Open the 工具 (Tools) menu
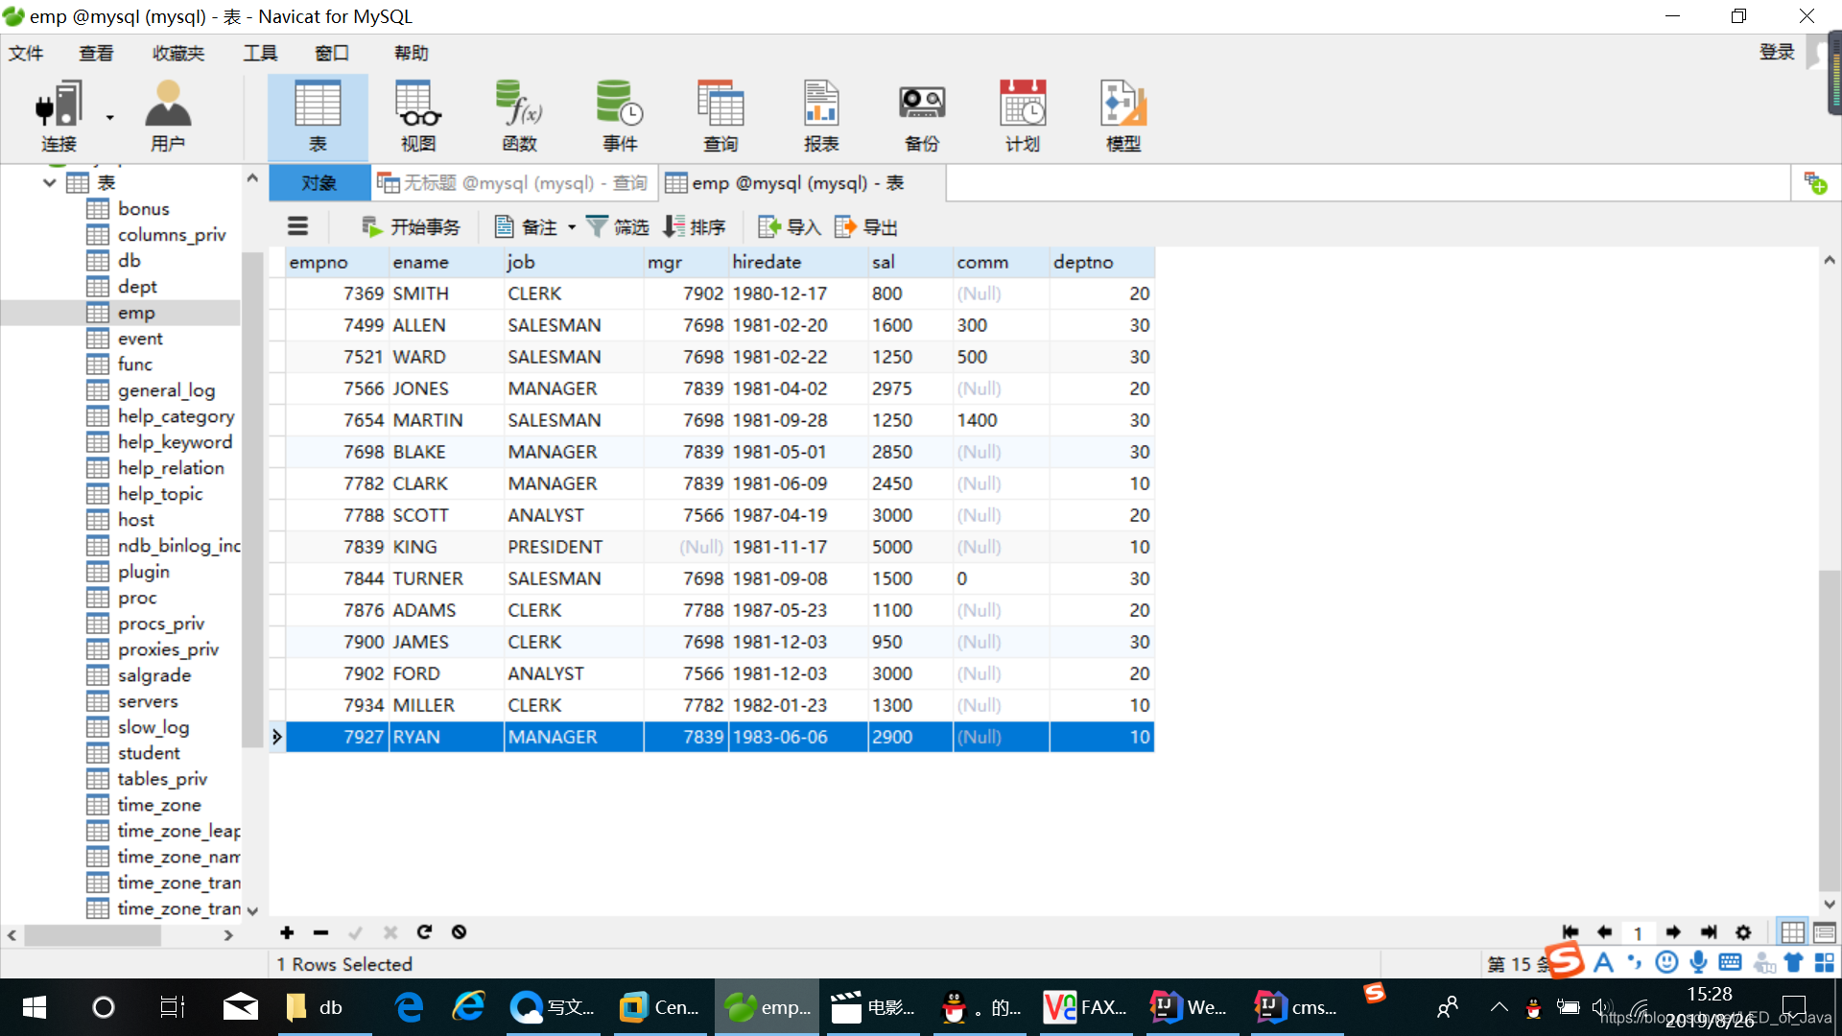This screenshot has width=1842, height=1036. click(259, 53)
